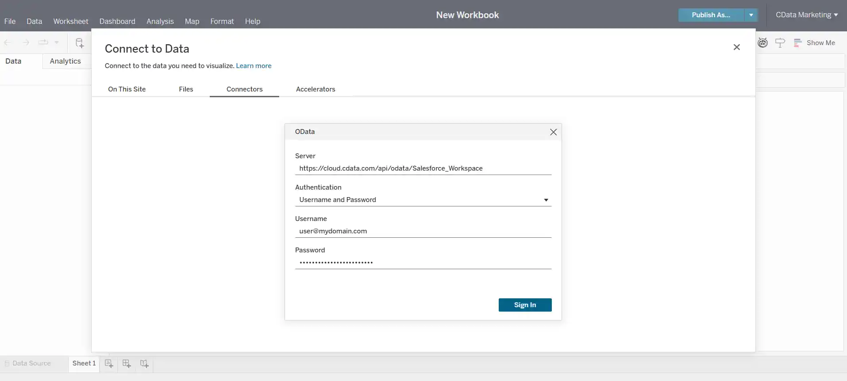
Task: Add a new worksheet from bottom bar
Action: click(109, 364)
